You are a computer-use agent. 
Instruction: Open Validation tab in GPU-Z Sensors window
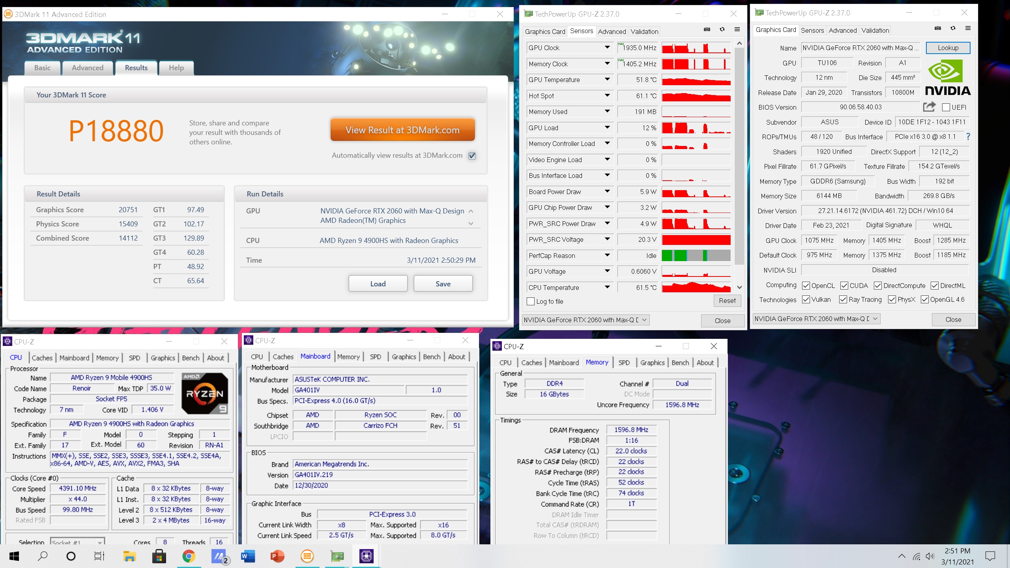tap(644, 32)
